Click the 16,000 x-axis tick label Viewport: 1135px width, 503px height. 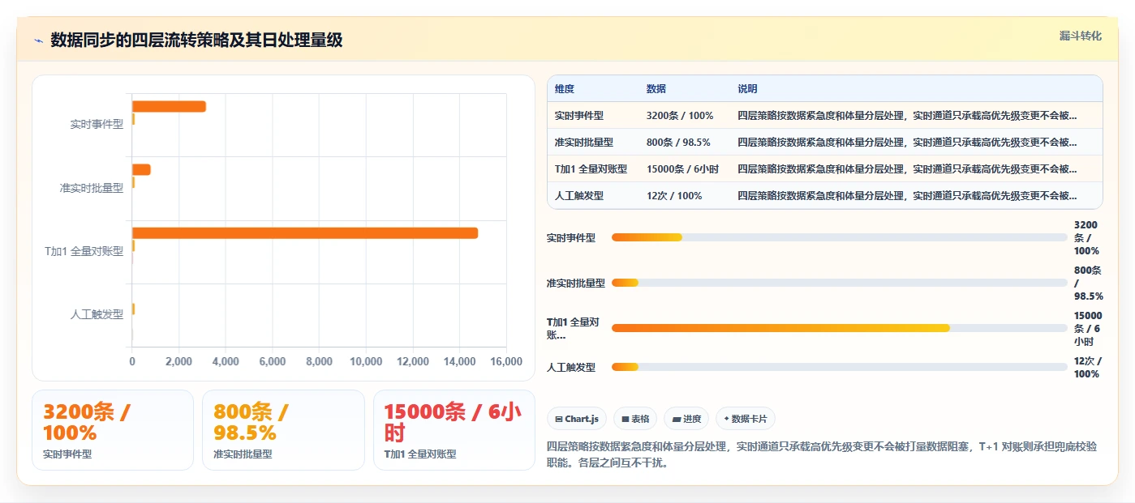pyautogui.click(x=506, y=362)
